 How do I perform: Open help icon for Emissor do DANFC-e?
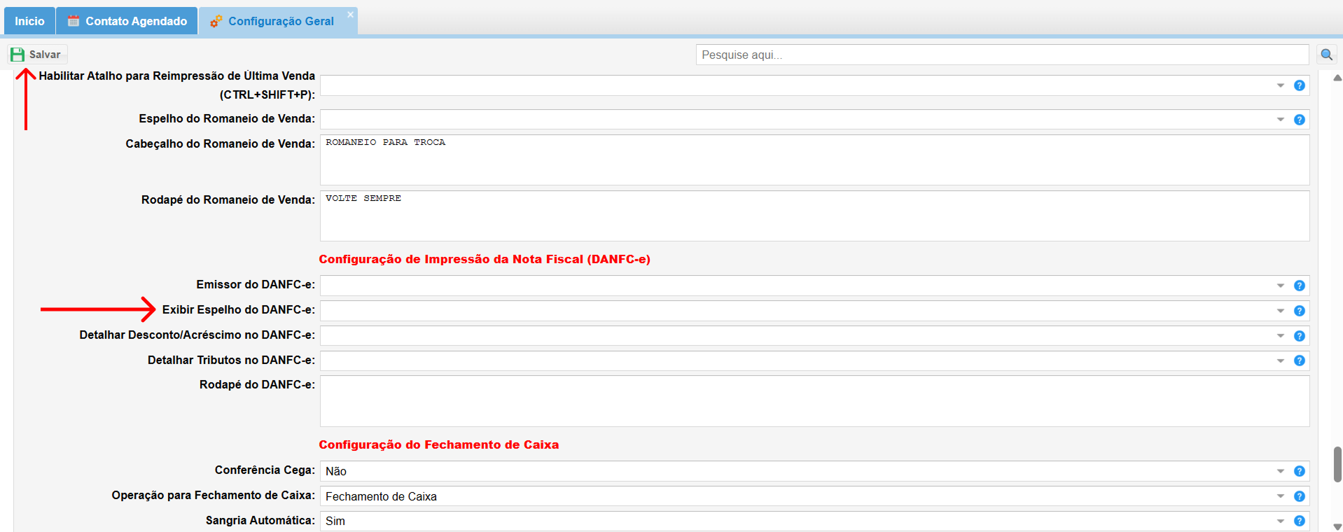[x=1299, y=286]
